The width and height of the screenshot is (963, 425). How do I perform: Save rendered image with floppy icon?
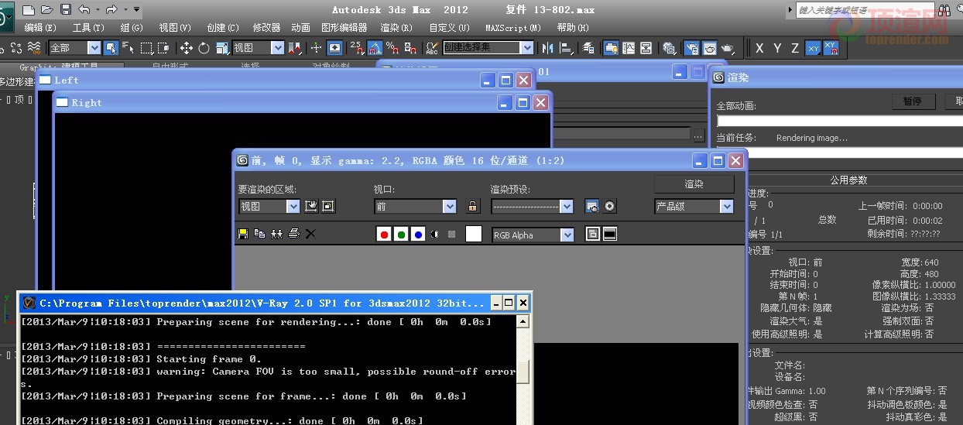point(243,234)
